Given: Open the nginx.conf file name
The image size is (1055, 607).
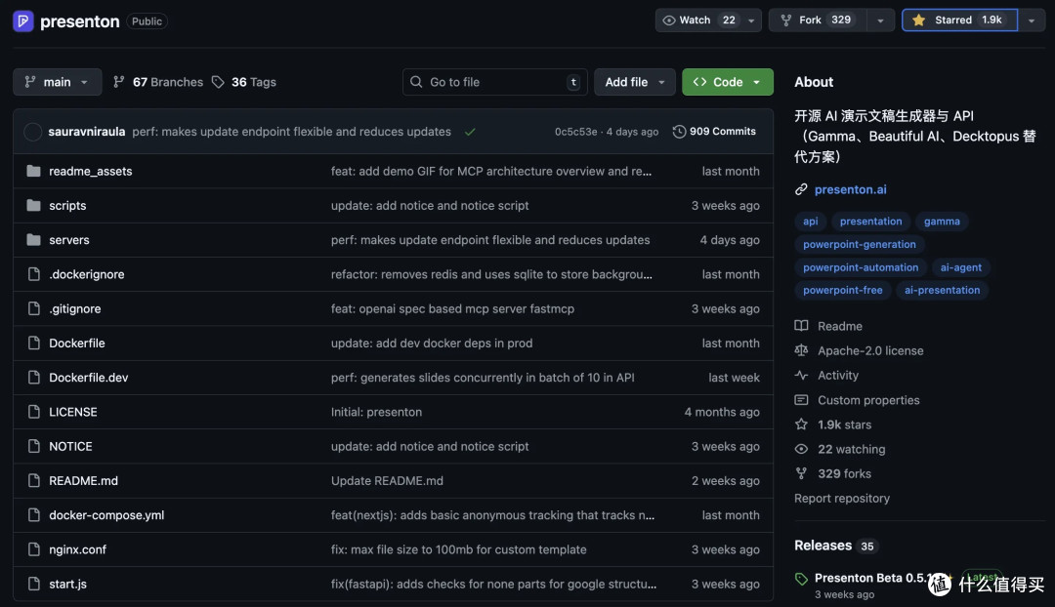Looking at the screenshot, I should click(x=77, y=549).
